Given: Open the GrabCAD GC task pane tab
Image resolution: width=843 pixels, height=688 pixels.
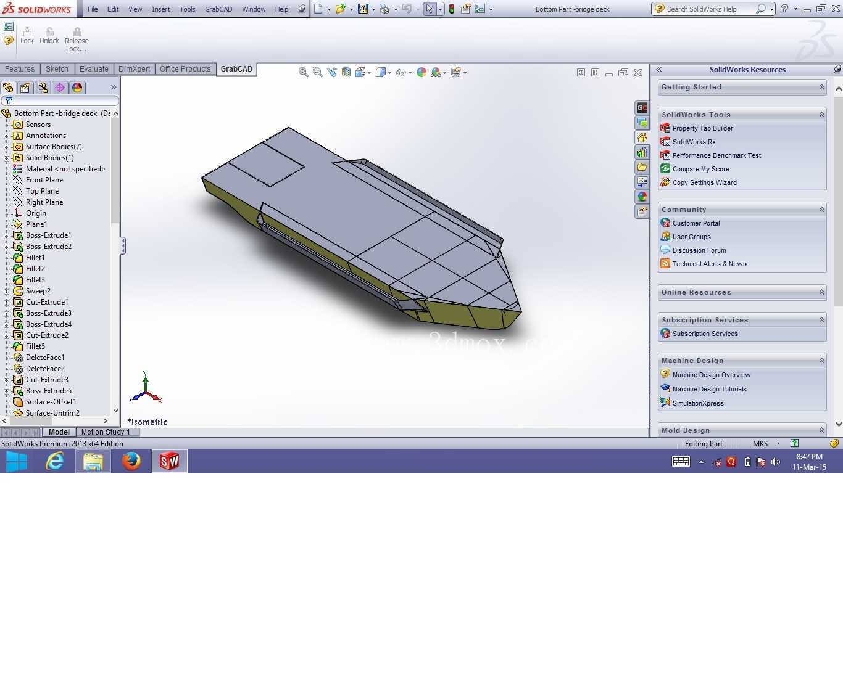Looking at the screenshot, I should [x=642, y=108].
